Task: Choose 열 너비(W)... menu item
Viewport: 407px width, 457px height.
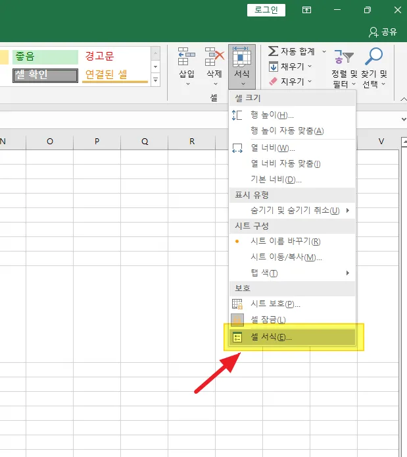Action: pyautogui.click(x=292, y=148)
